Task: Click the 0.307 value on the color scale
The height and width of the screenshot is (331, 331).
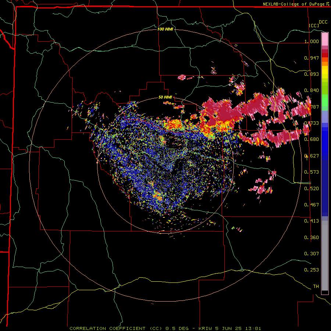Action: pos(312,254)
